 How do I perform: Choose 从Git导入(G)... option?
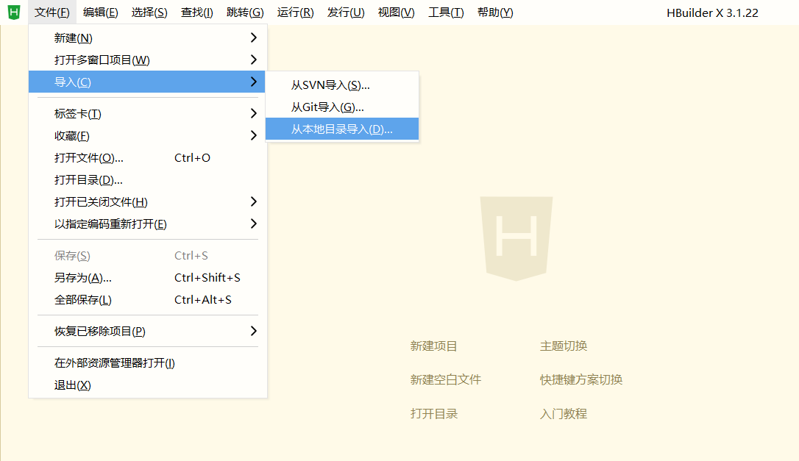tap(342, 107)
